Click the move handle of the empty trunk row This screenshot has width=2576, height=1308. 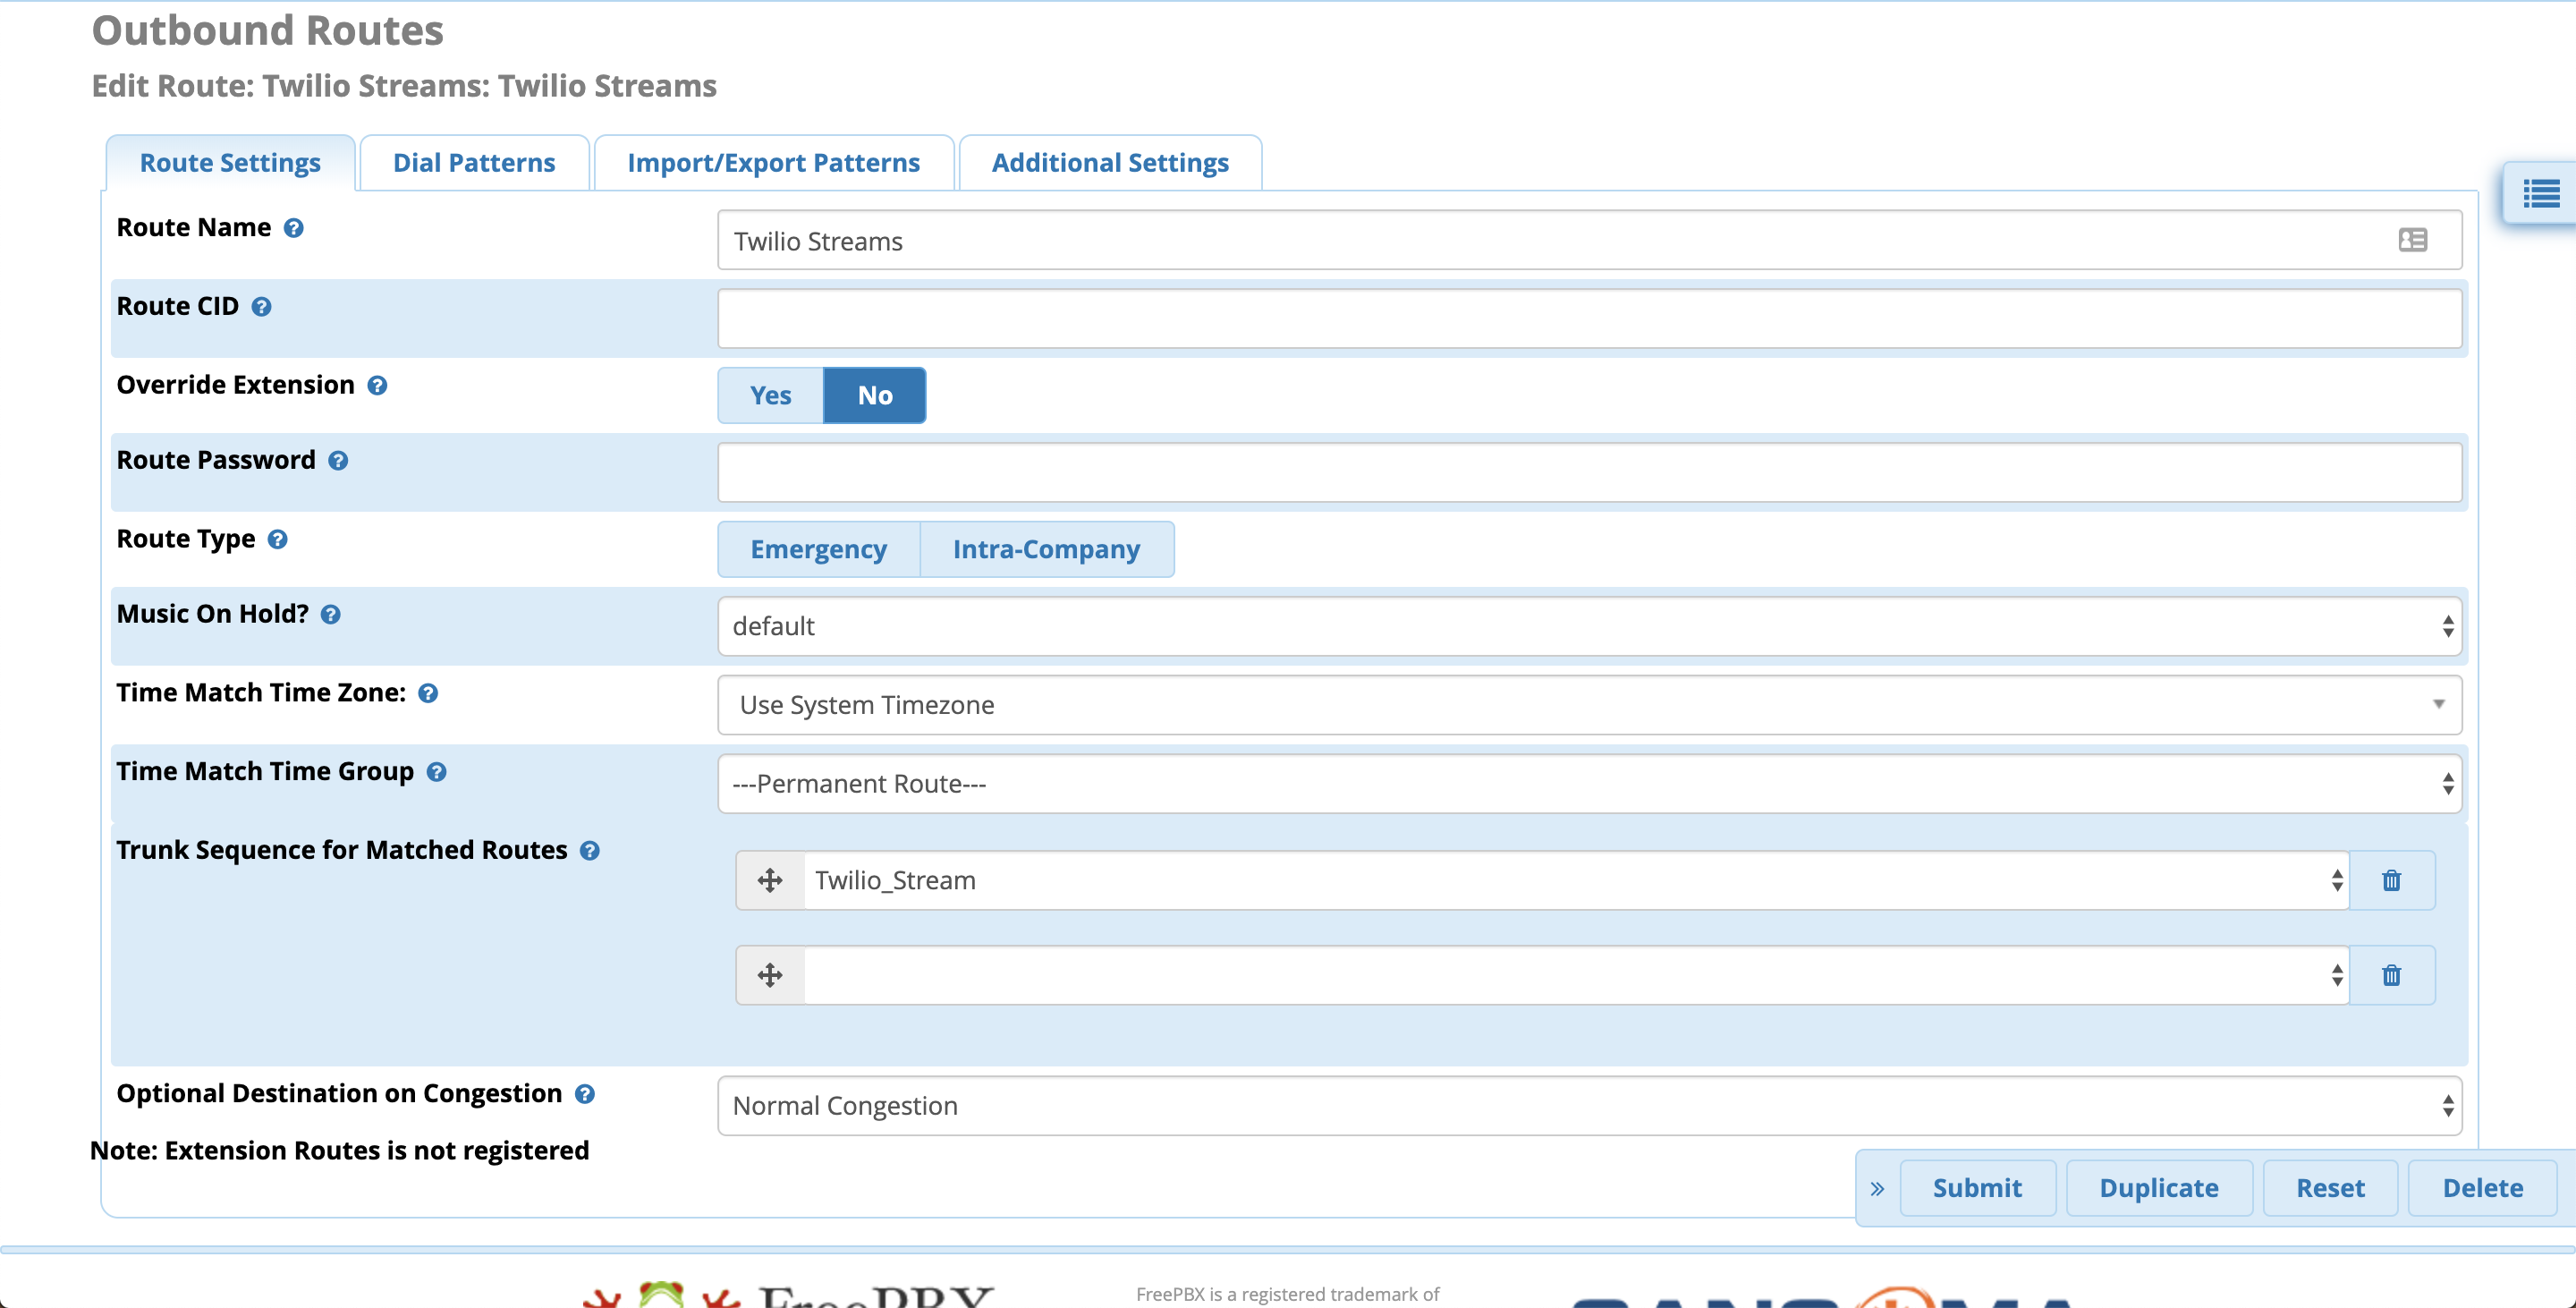770,975
